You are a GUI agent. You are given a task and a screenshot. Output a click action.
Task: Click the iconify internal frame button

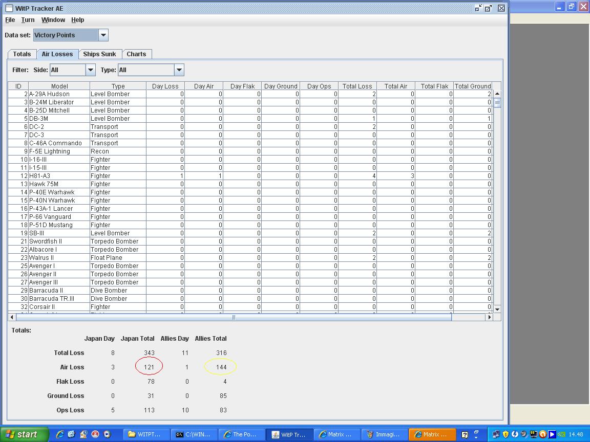tap(478, 8)
